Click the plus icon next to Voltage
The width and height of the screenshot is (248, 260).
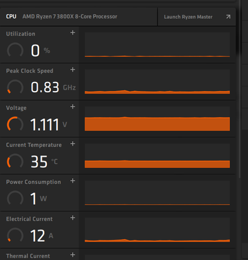73,107
